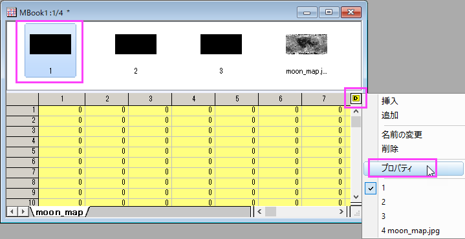Select matrix object 3 thumbnail

[x=221, y=50]
